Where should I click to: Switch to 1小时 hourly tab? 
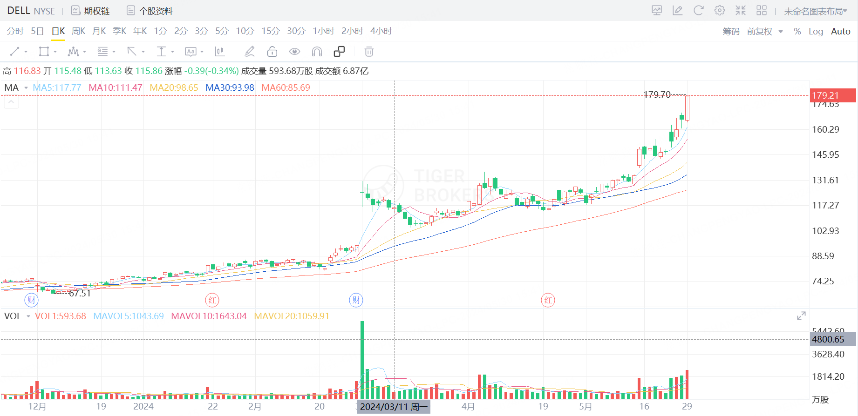324,31
